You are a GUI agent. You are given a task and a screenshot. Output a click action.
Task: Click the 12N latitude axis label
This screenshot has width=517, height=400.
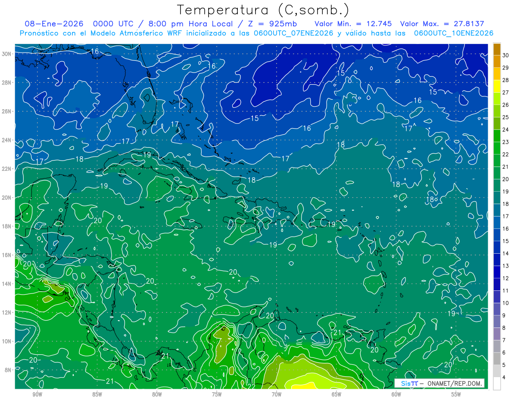(7, 312)
